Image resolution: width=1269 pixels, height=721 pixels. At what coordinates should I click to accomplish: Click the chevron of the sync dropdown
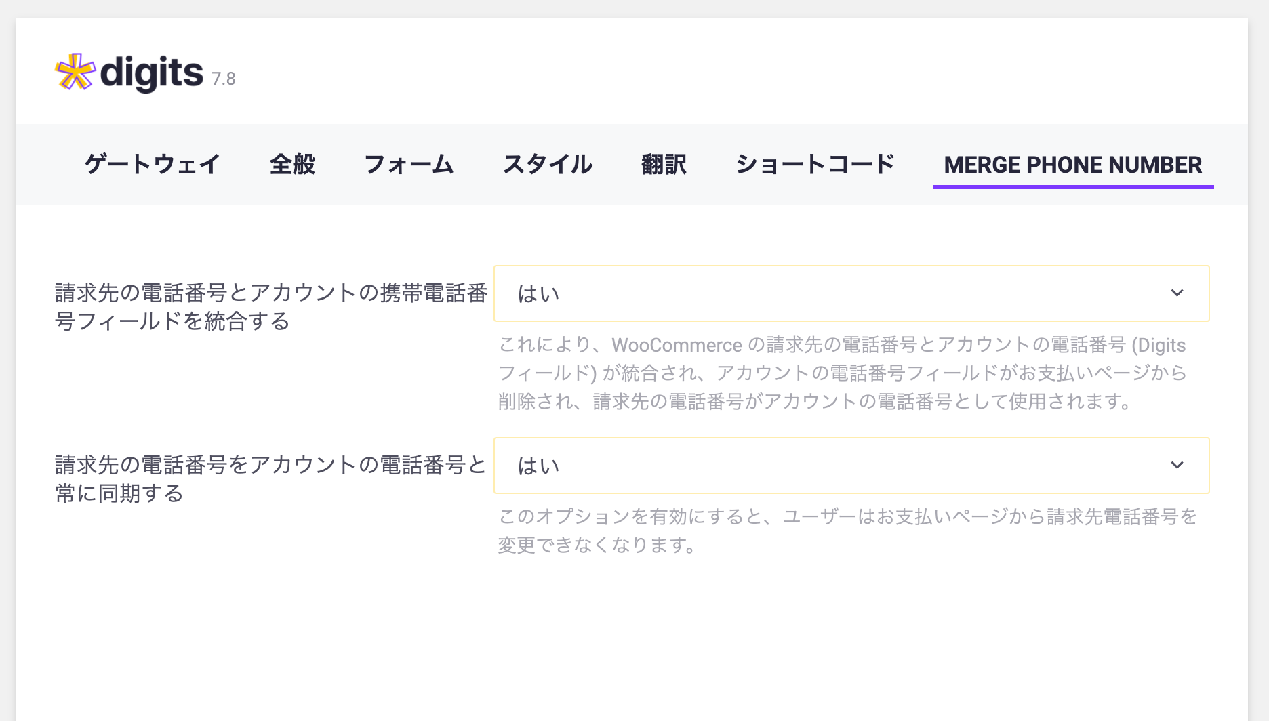(1177, 465)
